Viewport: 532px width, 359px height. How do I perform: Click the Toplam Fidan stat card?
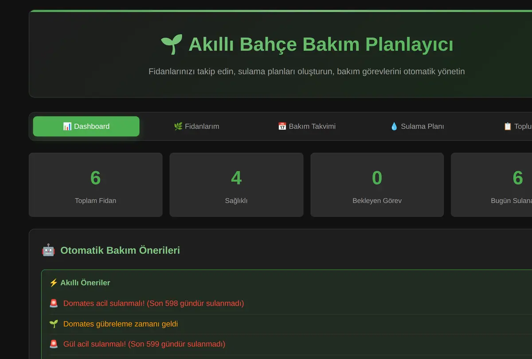point(96,185)
